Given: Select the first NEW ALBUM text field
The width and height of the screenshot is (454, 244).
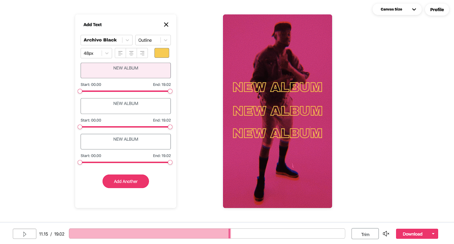Looking at the screenshot, I should point(126,70).
